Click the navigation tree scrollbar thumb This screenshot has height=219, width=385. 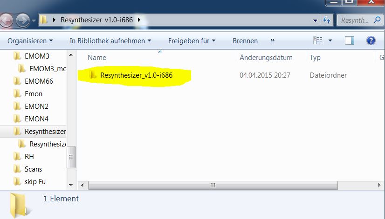pos(71,157)
